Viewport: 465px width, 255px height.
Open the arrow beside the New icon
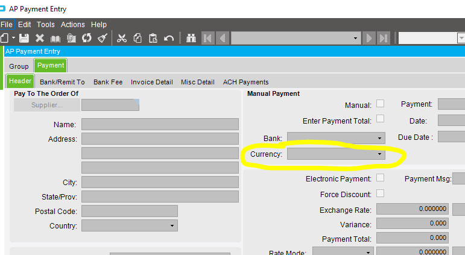13,38
